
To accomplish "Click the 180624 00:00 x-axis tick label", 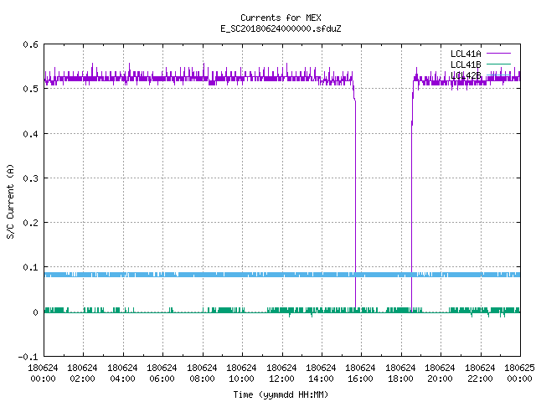I will pyautogui.click(x=43, y=374).
